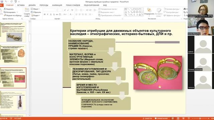Screen dimensions: 214x120
Task: Open the ГЛАВНАЯ ribbon tab
Action: click(x=10, y=5)
